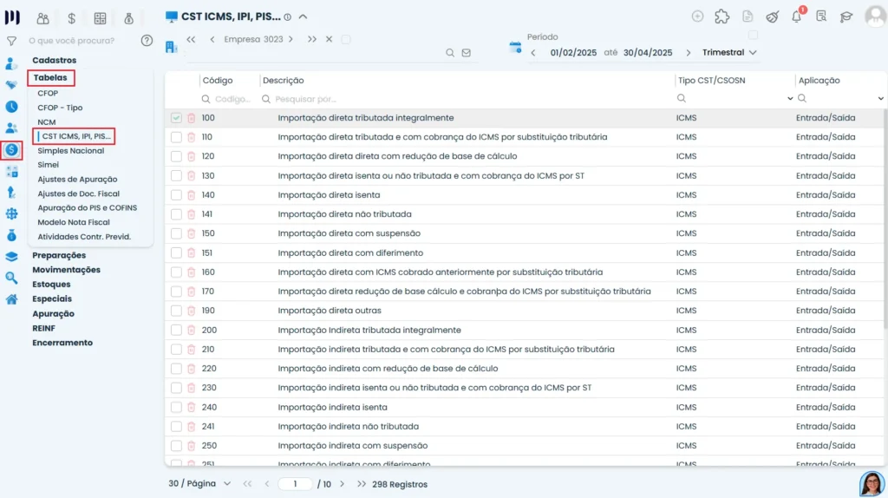Delete row 110 with trash icon

coord(192,137)
